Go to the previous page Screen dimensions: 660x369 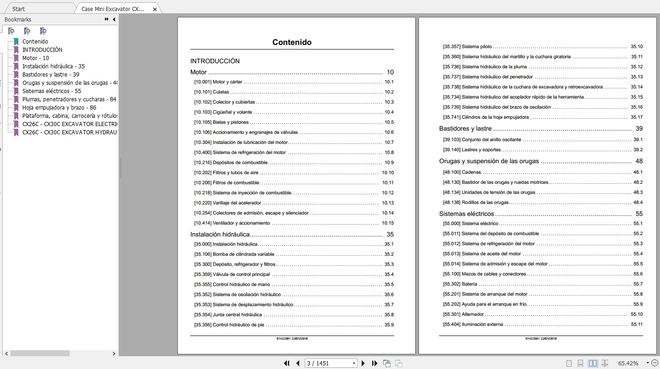pos(298,363)
